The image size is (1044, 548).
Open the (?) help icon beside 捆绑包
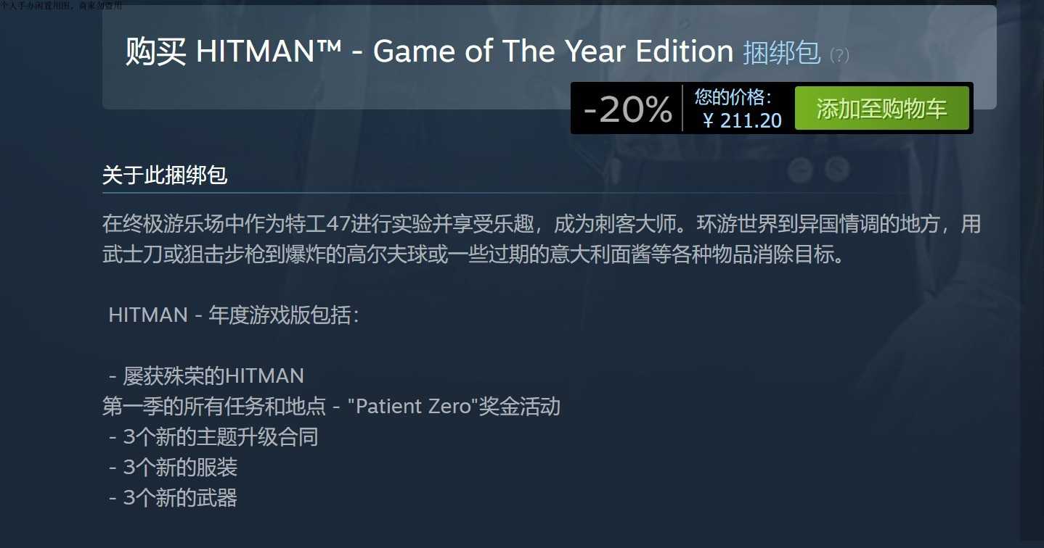click(839, 55)
